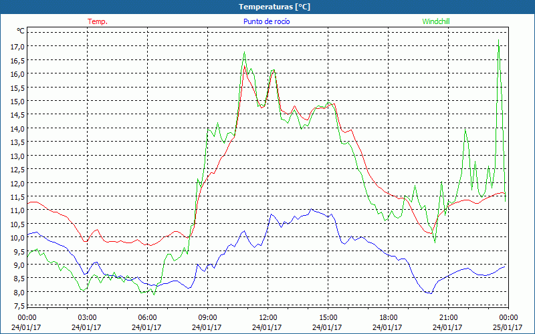Click the 12:00 time axis label
Viewport: 535px width, 334px height.
(x=267, y=317)
